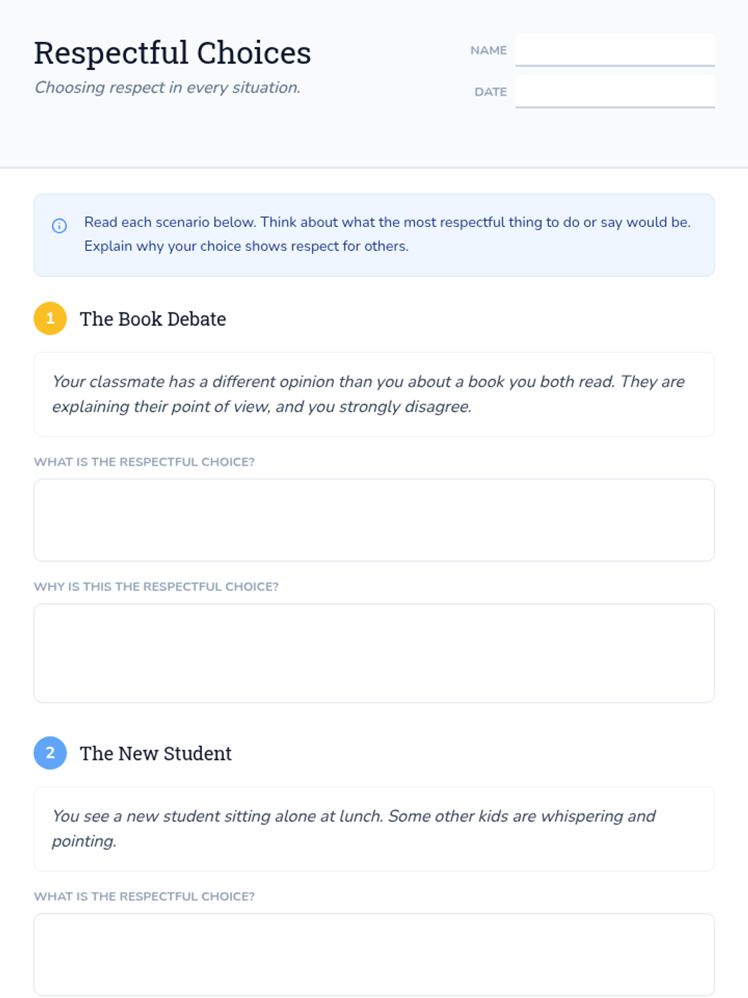Click the DATE label
Viewport: 748px width, 998px height.
pos(491,92)
